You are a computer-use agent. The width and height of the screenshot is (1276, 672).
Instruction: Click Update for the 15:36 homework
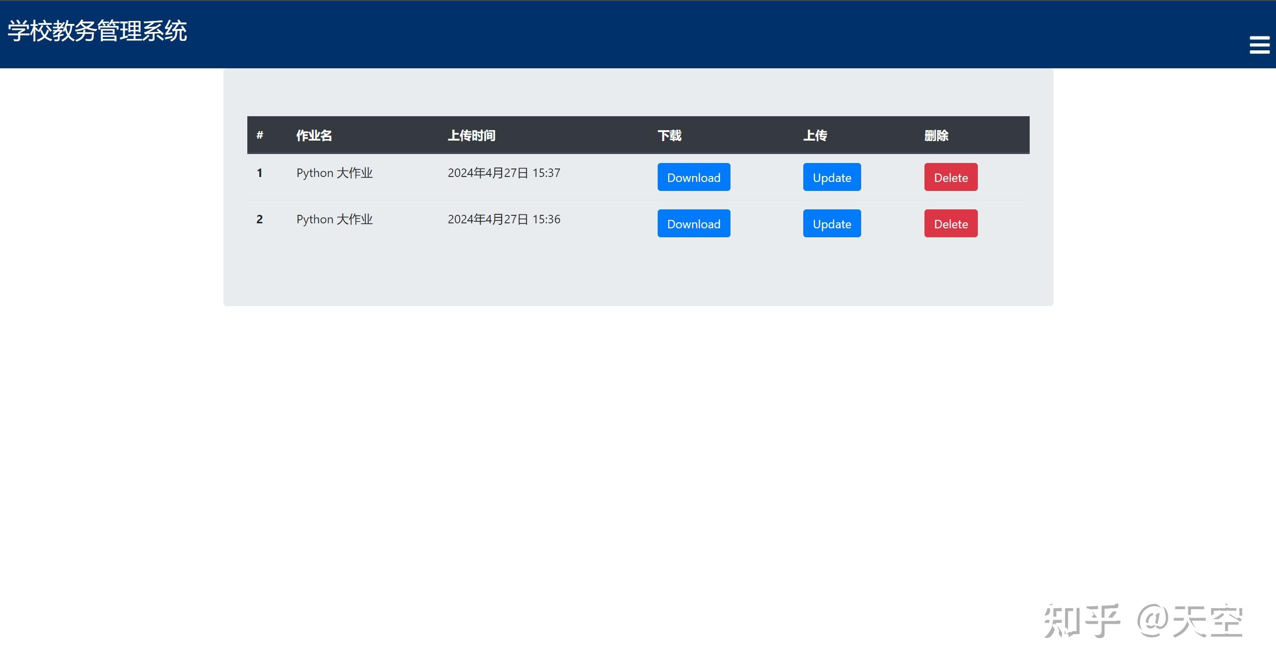(831, 223)
